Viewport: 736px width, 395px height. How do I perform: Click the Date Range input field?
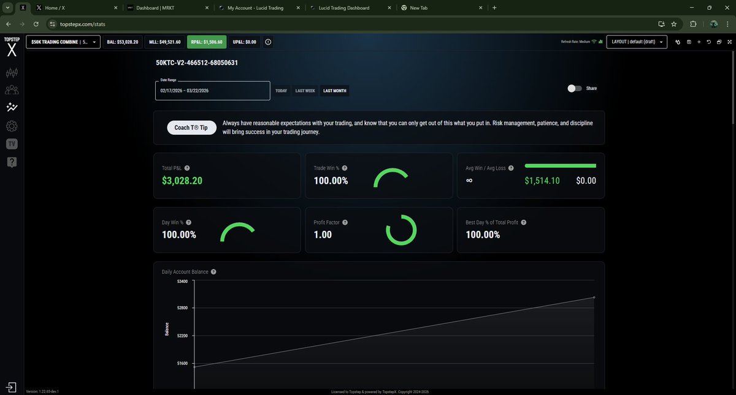[213, 91]
